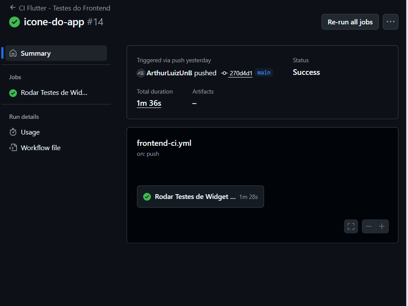The image size is (408, 306).
Task: Open the Workflow file from the sidebar
Action: coord(41,148)
